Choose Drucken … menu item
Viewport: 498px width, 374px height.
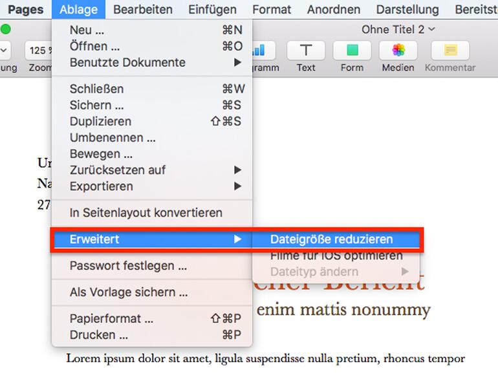pos(98,335)
